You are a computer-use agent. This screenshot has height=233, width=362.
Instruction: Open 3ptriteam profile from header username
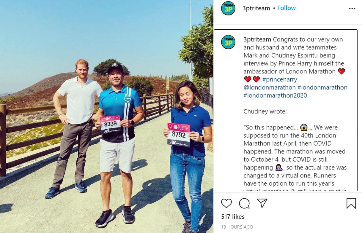click(x=256, y=8)
